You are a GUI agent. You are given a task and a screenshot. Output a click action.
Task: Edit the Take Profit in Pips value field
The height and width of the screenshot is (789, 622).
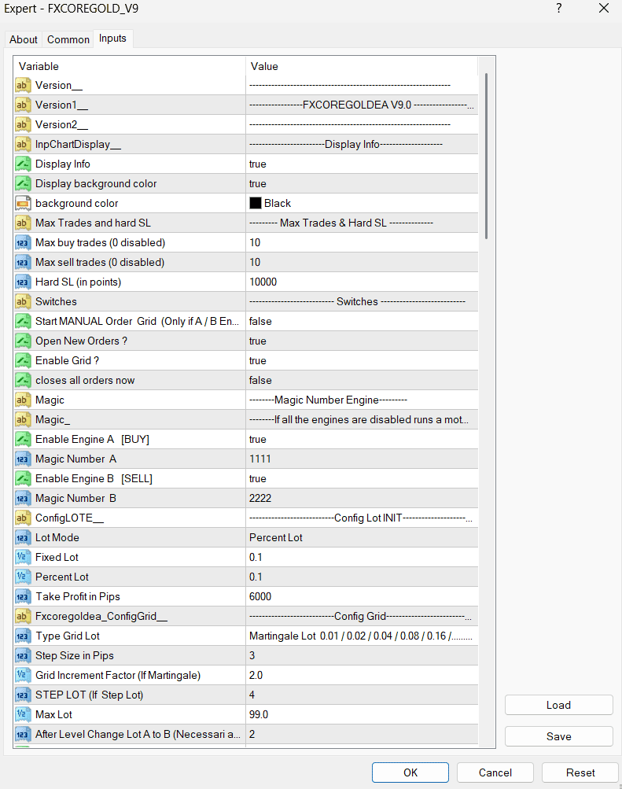tap(362, 596)
